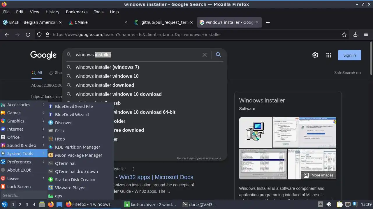Open the Win32 apps Microsoft Docs result
Viewport: 373px width, 209px height.
click(x=154, y=177)
